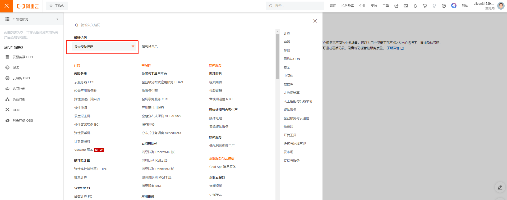This screenshot has width=507, height=200.
Task: Open notifications bell
Action: pyautogui.click(x=415, y=6)
